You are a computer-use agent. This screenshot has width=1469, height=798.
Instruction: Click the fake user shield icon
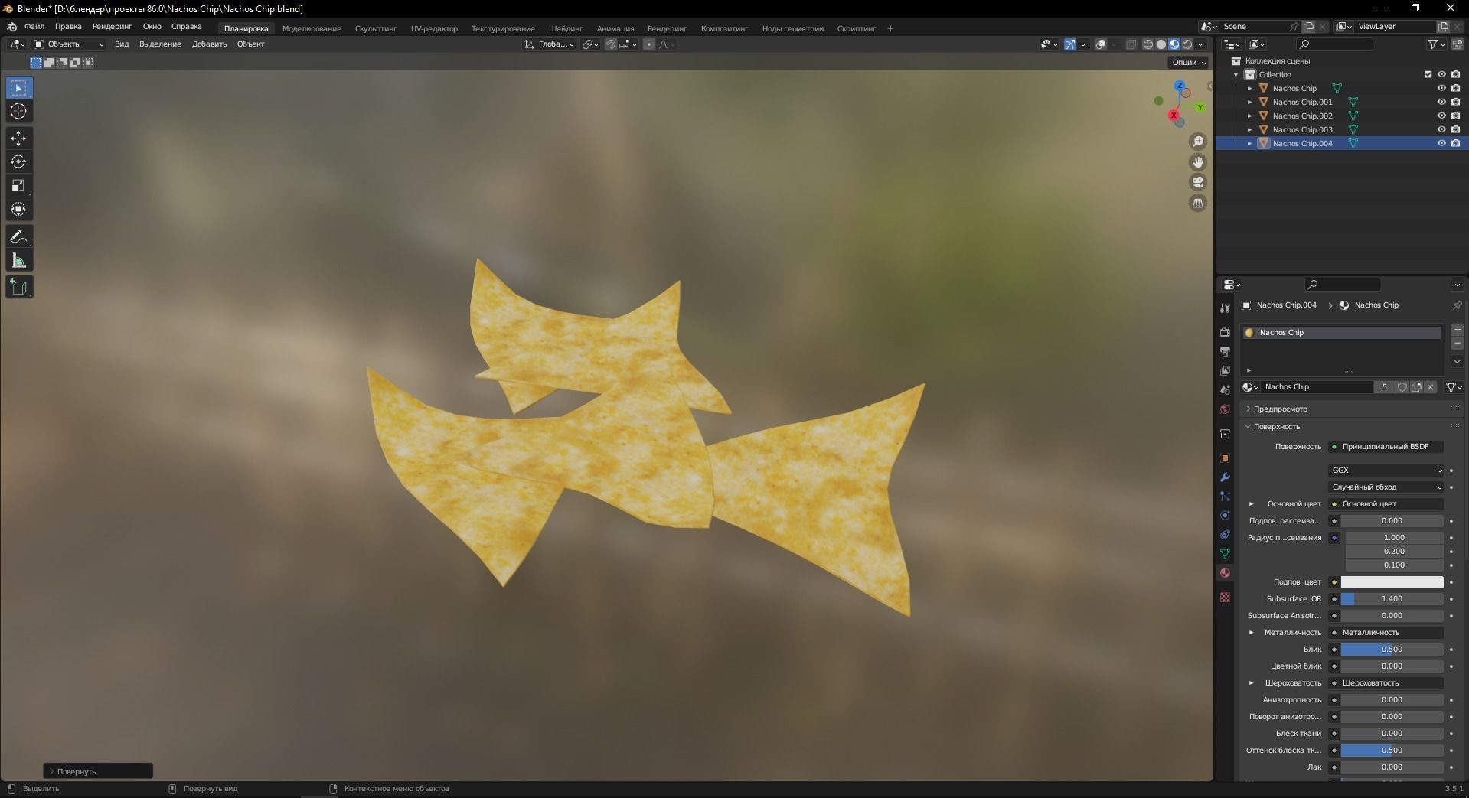coord(1402,387)
